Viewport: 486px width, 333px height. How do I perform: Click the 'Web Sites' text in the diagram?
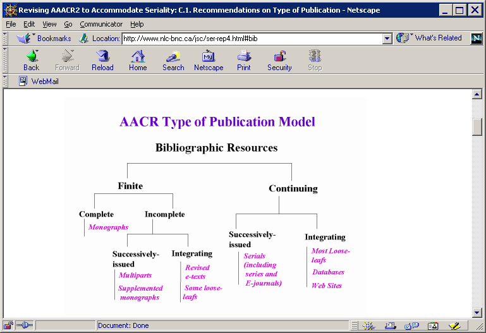click(x=327, y=286)
